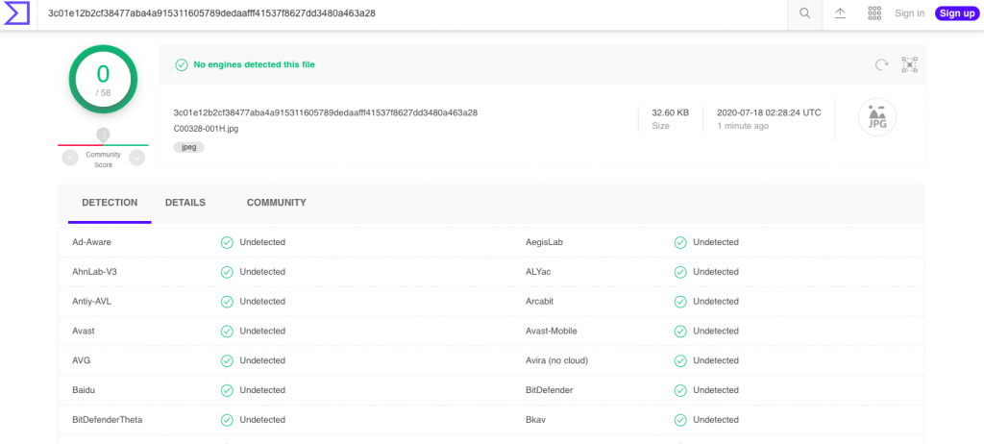Select the BitDefender undetected check icon
This screenshot has width=984, height=444.
pyautogui.click(x=680, y=390)
